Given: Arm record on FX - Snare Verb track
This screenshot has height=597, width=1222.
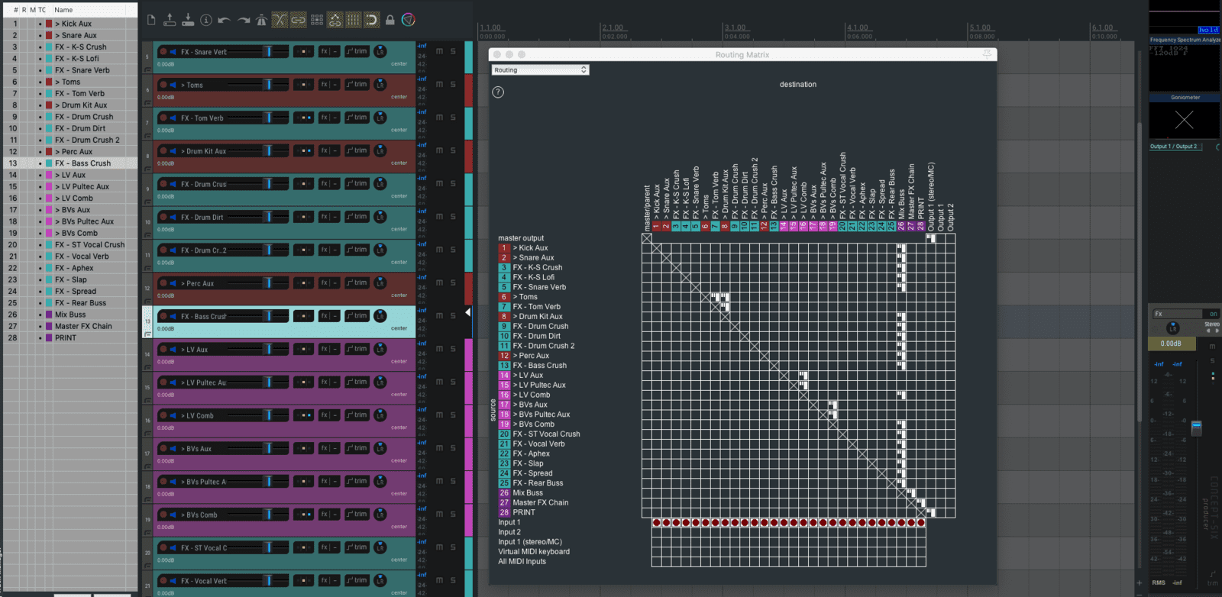Looking at the screenshot, I should [x=163, y=52].
